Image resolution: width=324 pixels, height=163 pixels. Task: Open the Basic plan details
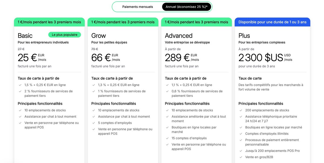pyautogui.click(x=25, y=35)
